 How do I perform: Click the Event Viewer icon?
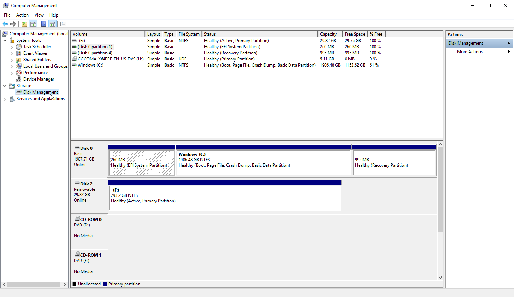(19, 53)
